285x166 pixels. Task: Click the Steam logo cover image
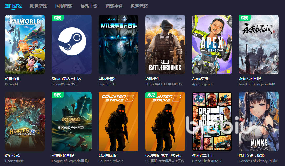pos(72,44)
